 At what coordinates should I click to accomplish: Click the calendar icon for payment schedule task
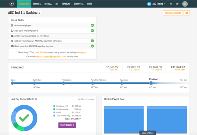12,41
